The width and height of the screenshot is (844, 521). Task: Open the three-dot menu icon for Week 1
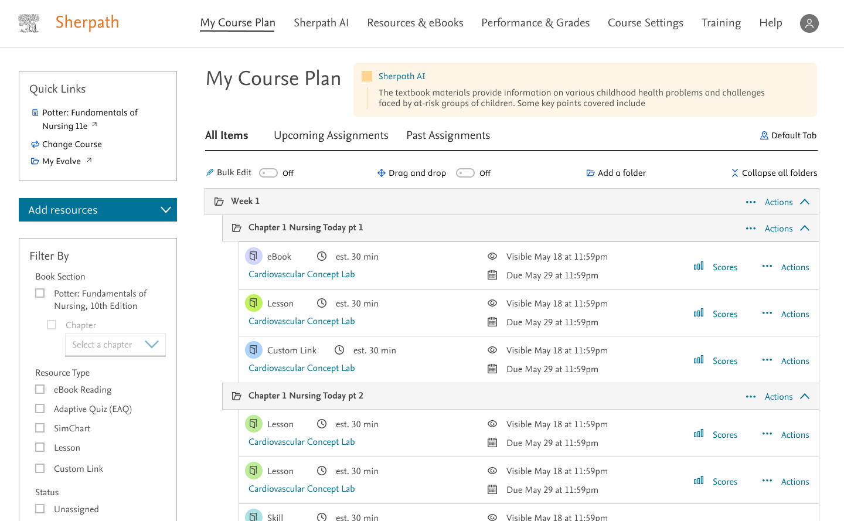click(x=751, y=202)
